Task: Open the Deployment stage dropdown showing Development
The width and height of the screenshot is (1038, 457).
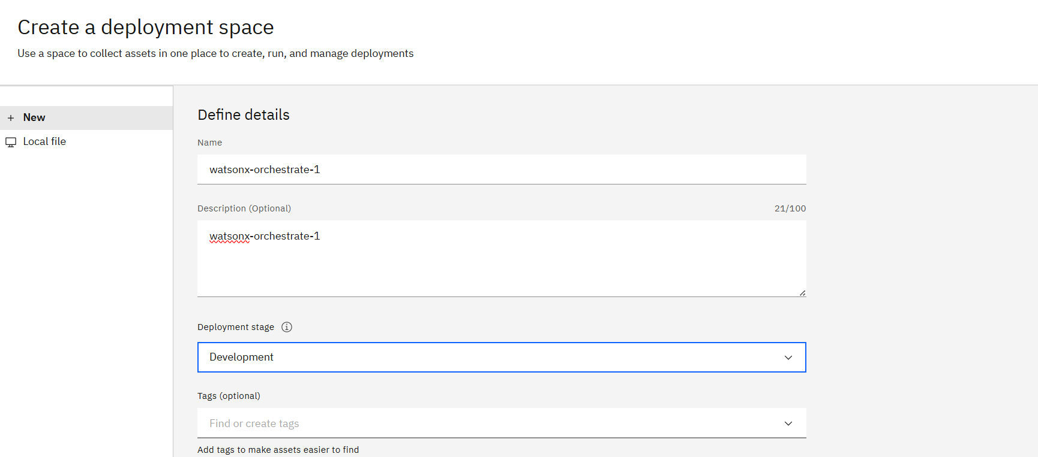Action: [502, 358]
